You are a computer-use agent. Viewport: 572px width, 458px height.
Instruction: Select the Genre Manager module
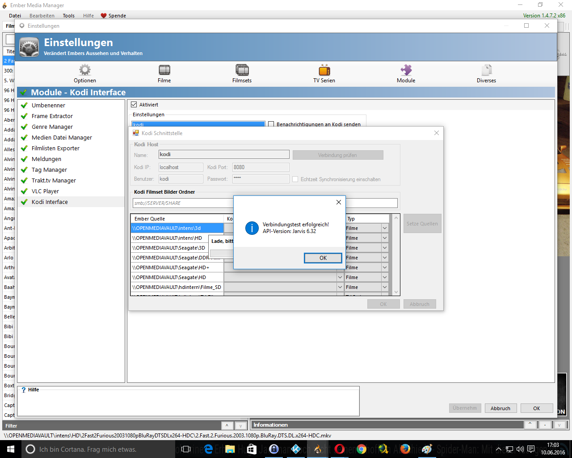tap(52, 127)
